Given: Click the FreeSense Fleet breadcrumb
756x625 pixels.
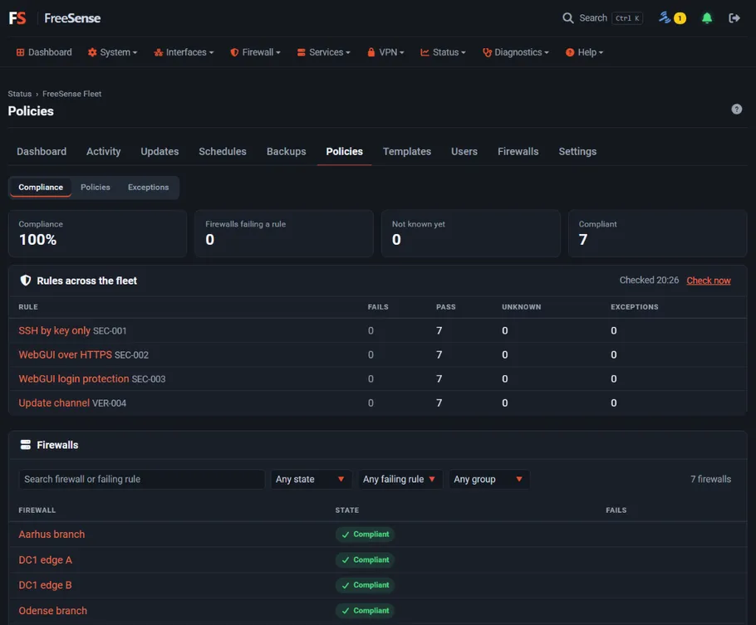Looking at the screenshot, I should pyautogui.click(x=71, y=94).
